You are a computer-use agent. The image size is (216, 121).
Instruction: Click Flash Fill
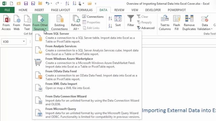(177, 23)
